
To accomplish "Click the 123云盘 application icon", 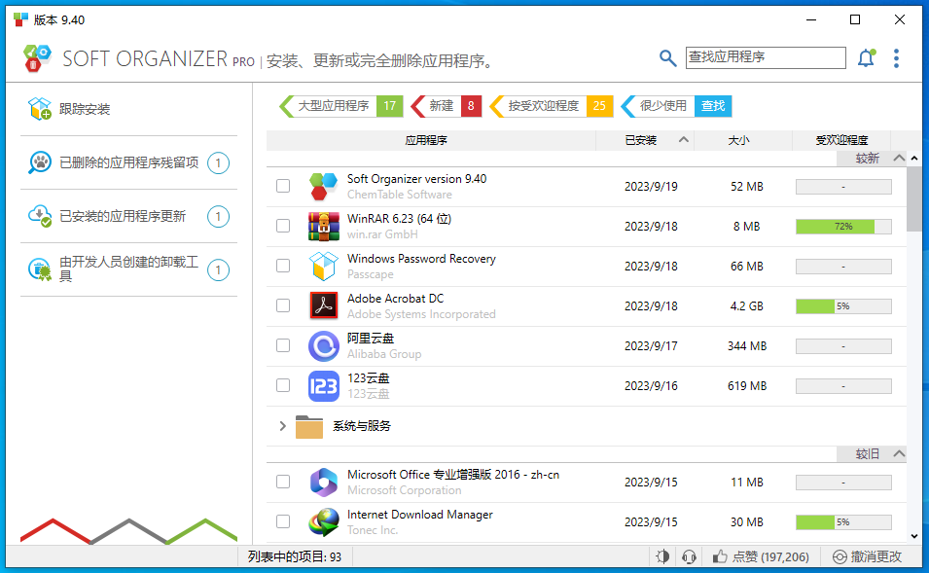I will (x=323, y=385).
